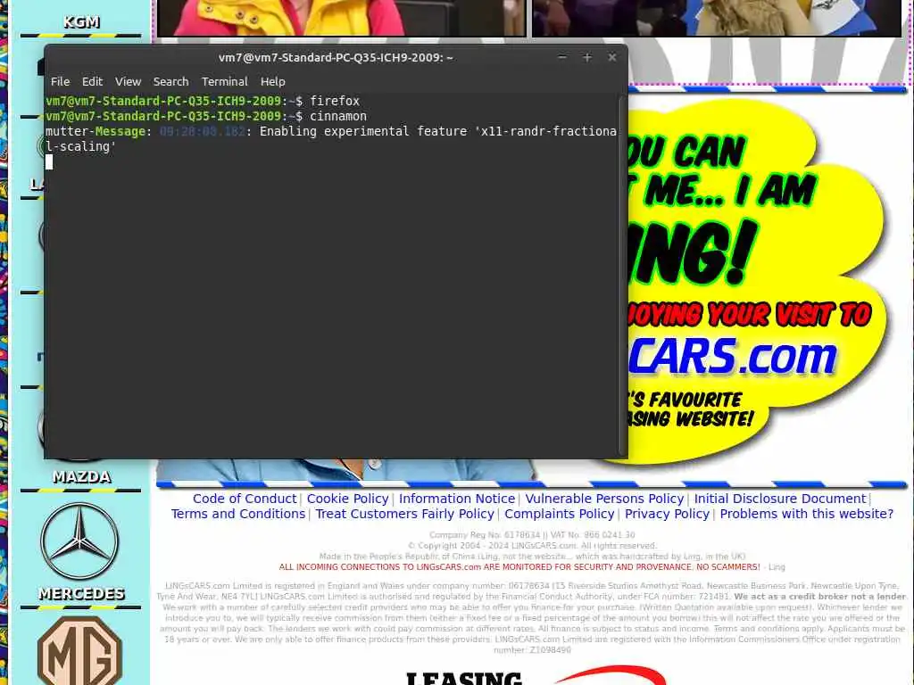The image size is (914, 685).
Task: Click the MG octagon logo
Action: coord(79,650)
